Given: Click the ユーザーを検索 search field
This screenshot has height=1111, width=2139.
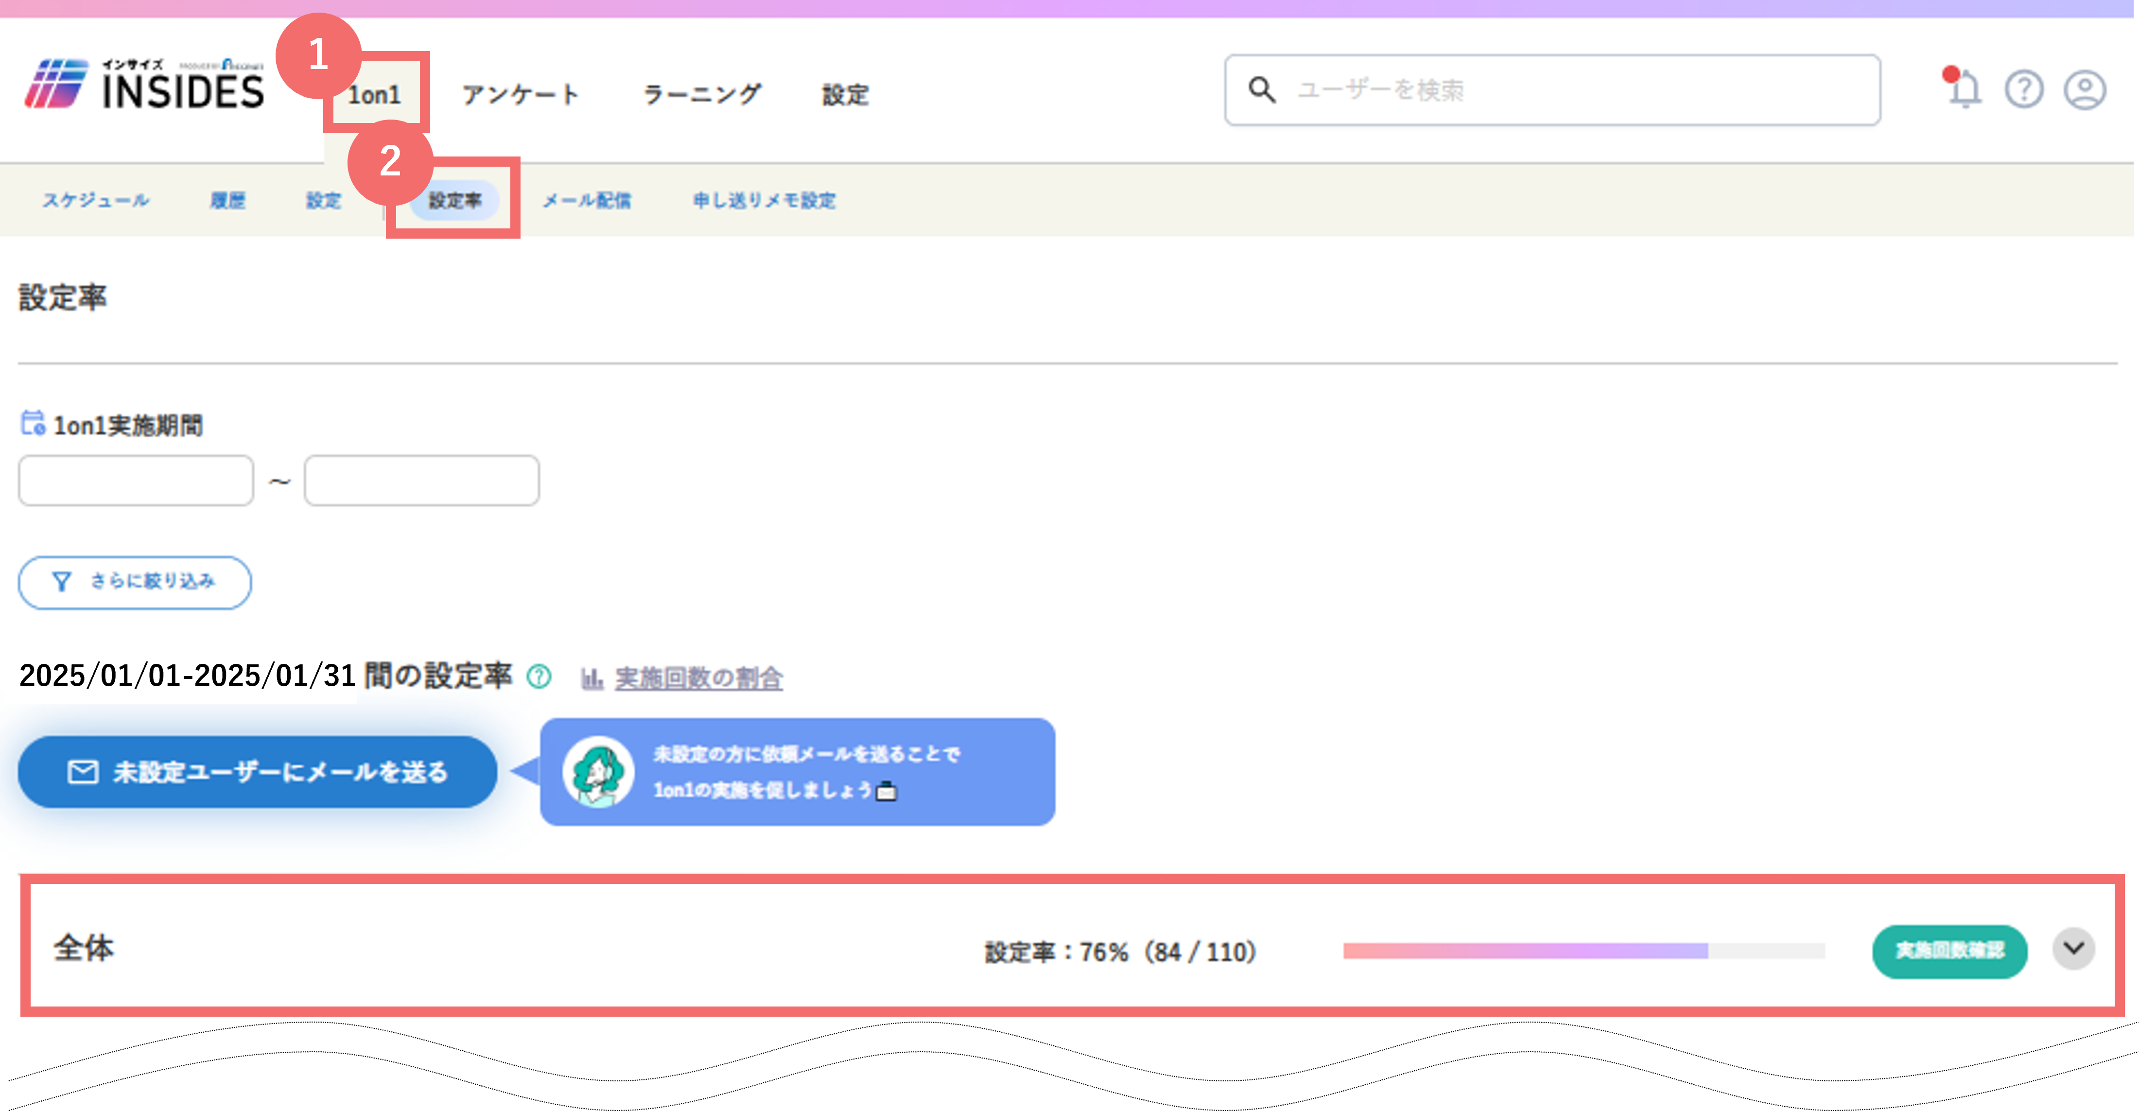Looking at the screenshot, I should click(x=1552, y=90).
